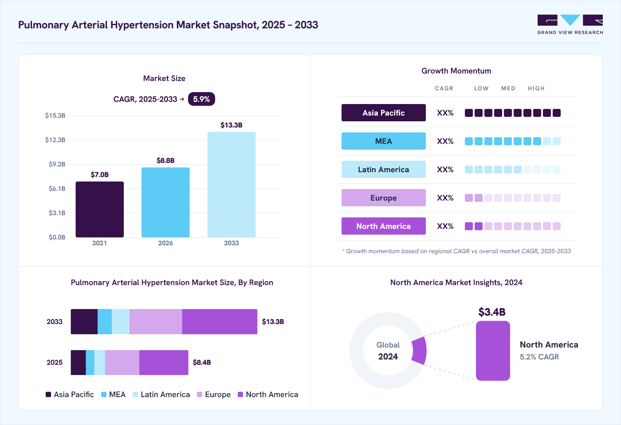The height and width of the screenshot is (425, 621).
Task: Click the Asia Pacific momentum squares row
Action: pyautogui.click(x=513, y=113)
